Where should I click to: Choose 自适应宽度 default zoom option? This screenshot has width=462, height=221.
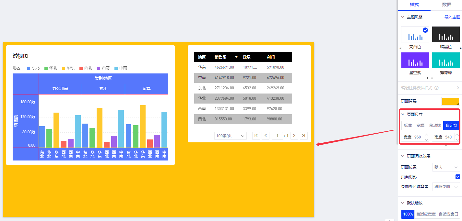coord(426,214)
